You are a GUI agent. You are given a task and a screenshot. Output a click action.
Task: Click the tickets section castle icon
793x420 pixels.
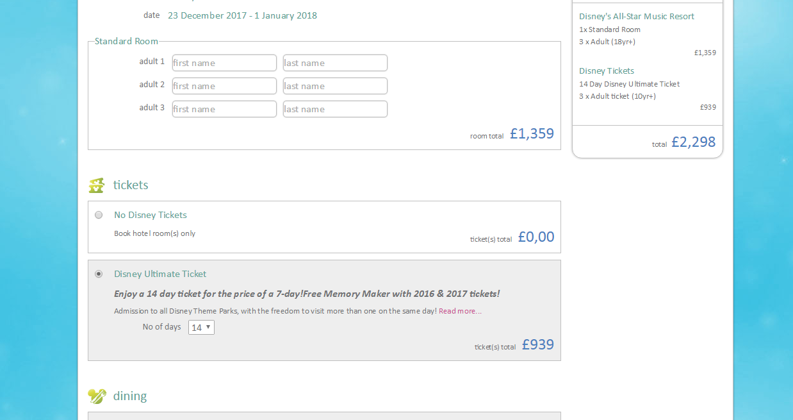(x=96, y=185)
